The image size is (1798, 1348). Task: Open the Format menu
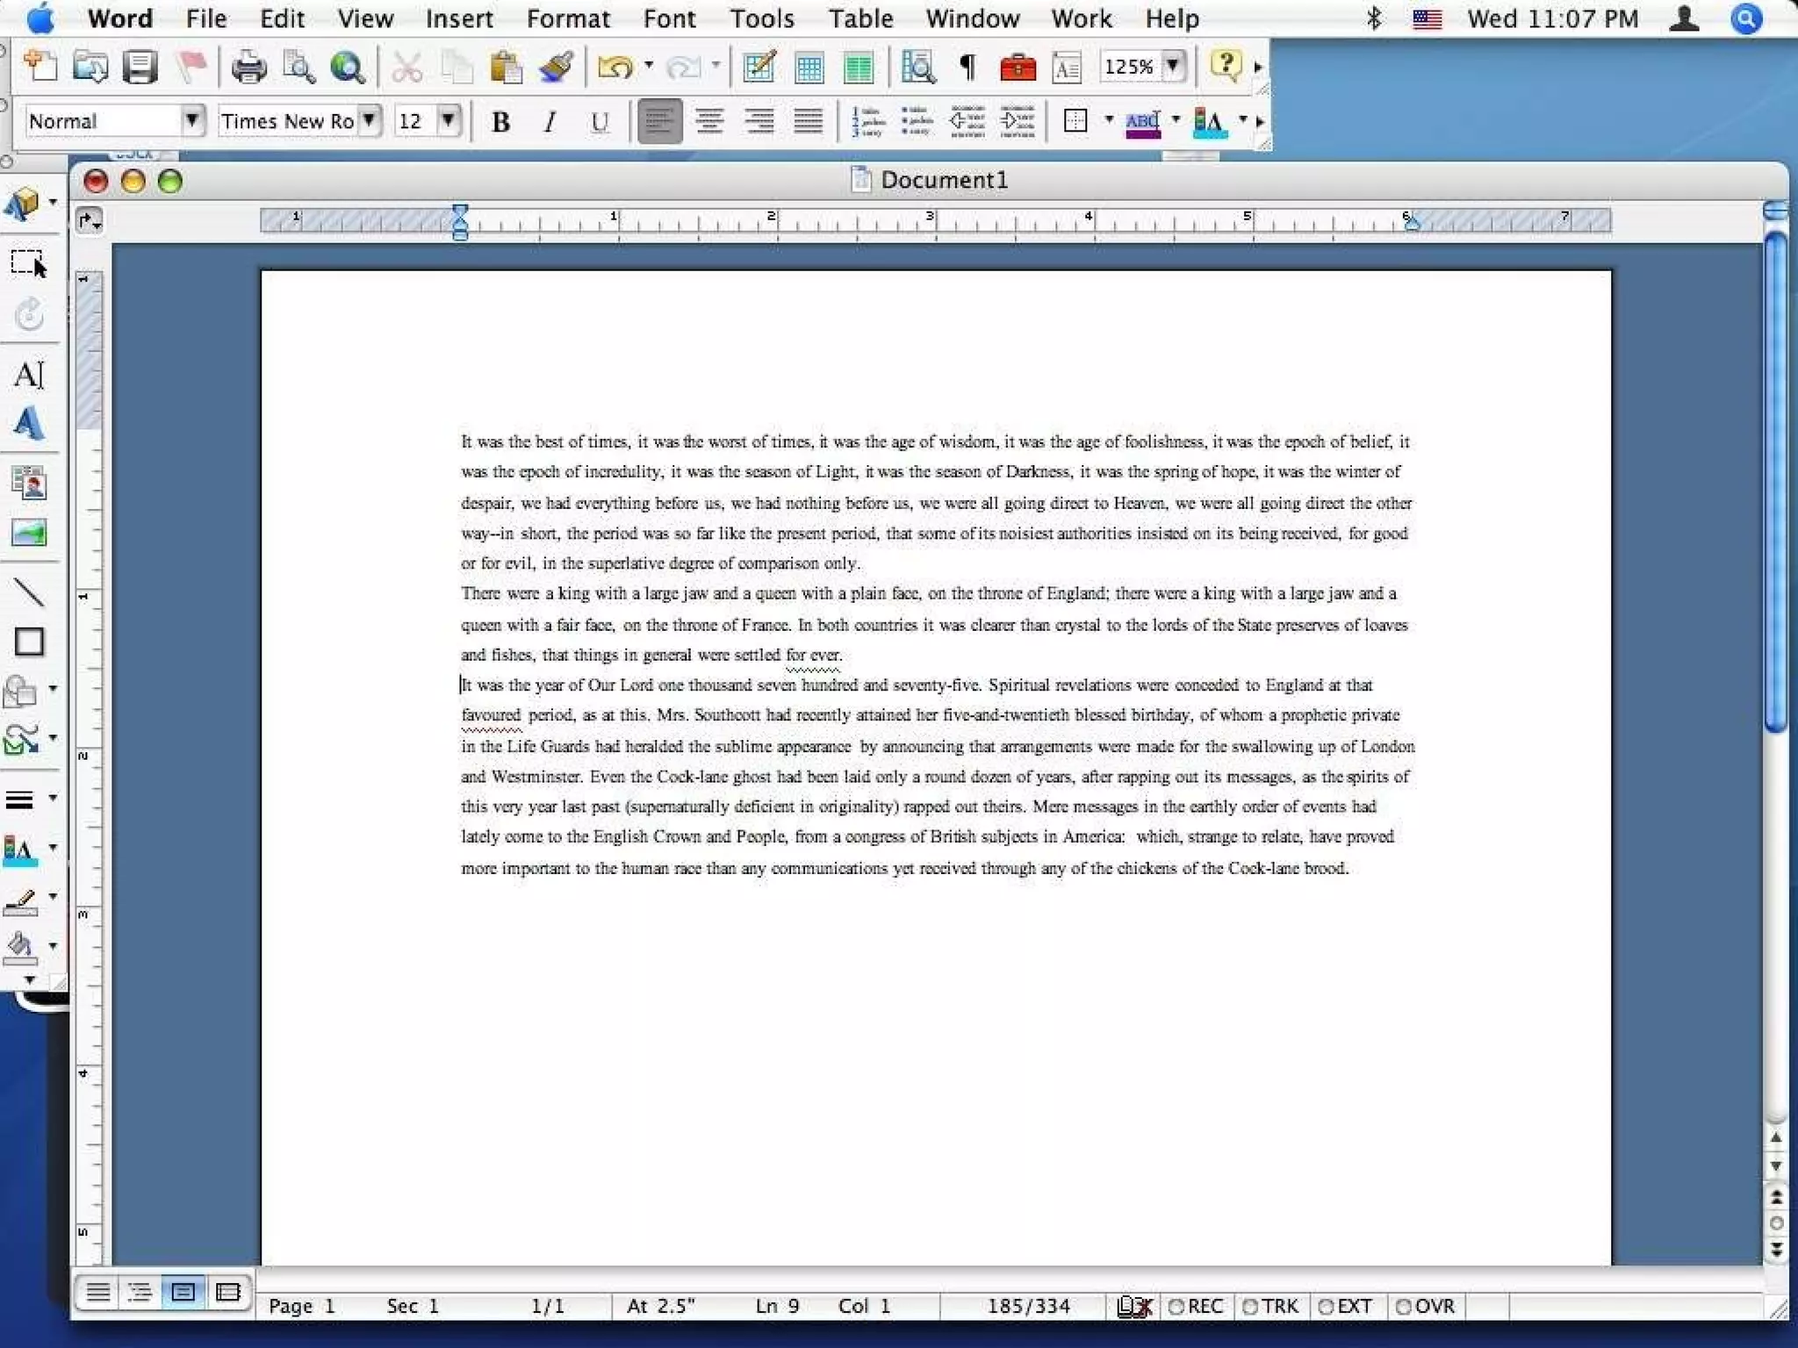pyautogui.click(x=567, y=18)
